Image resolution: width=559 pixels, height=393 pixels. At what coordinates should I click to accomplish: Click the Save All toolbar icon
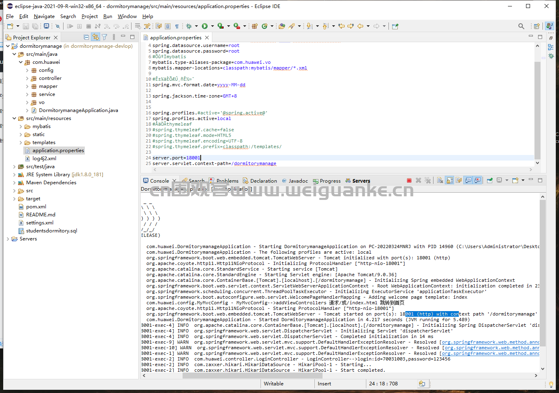[35, 26]
